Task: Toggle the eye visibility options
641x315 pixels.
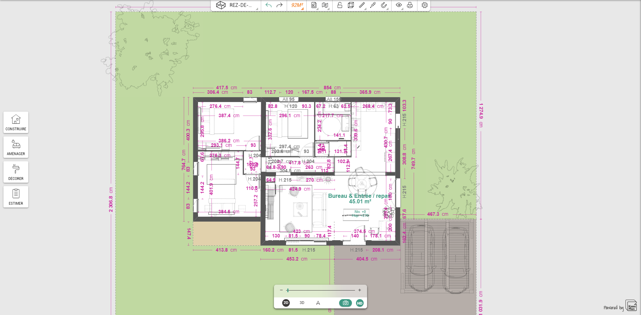Action: coord(399,5)
